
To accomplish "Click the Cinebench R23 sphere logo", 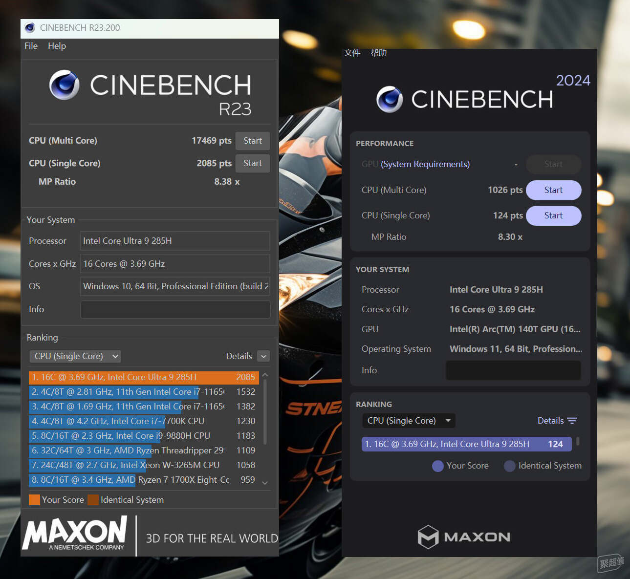I will pos(65,85).
